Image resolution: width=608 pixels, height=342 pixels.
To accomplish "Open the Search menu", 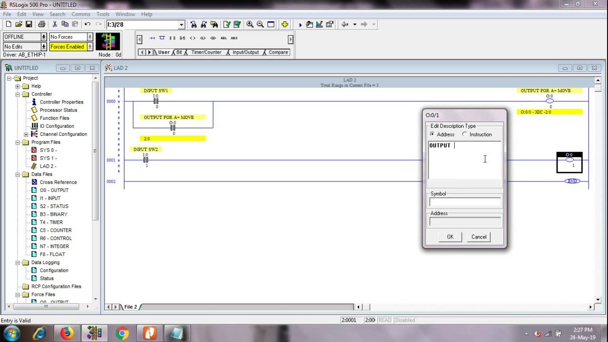I will coord(57,14).
